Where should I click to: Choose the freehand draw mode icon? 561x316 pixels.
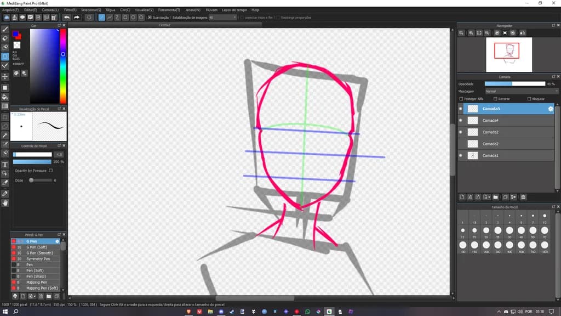(101, 17)
